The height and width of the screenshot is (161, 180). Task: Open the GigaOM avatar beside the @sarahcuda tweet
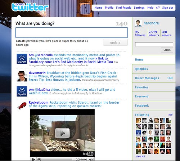coord(22,59)
